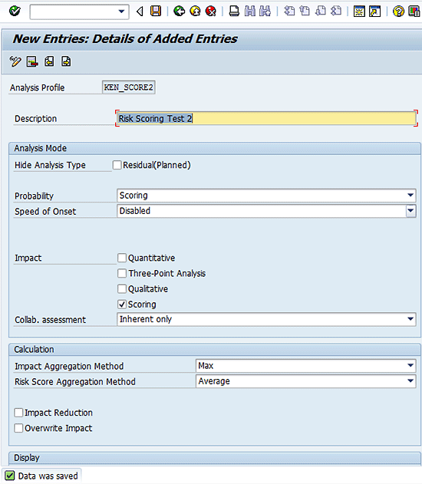Open Risk Score Aggregation Method dropdown
Screen dimensions: 422x484
click(x=410, y=381)
